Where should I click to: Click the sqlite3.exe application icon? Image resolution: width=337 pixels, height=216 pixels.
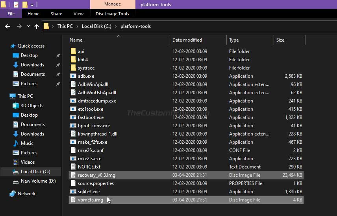coord(73,192)
